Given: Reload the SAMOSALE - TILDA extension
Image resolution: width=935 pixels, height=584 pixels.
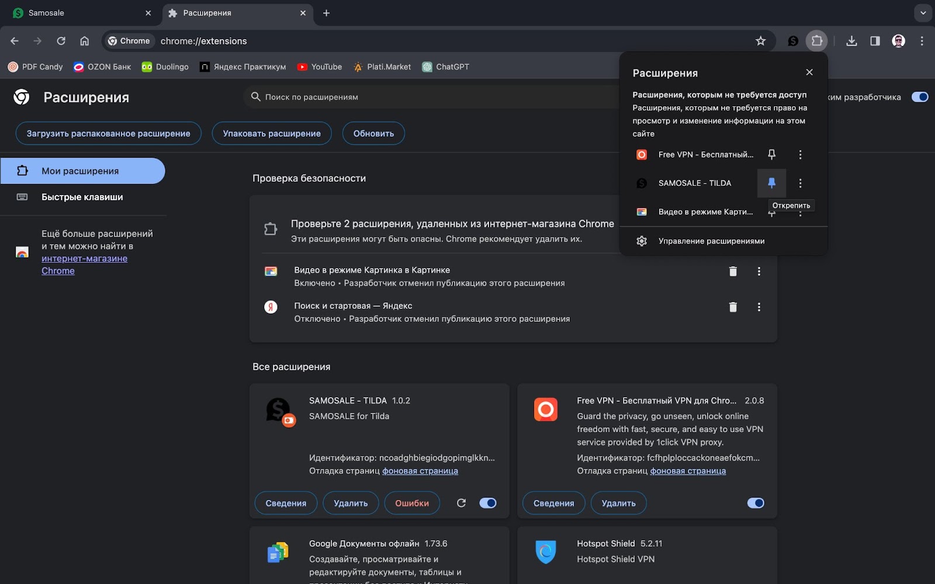Looking at the screenshot, I should point(461,503).
